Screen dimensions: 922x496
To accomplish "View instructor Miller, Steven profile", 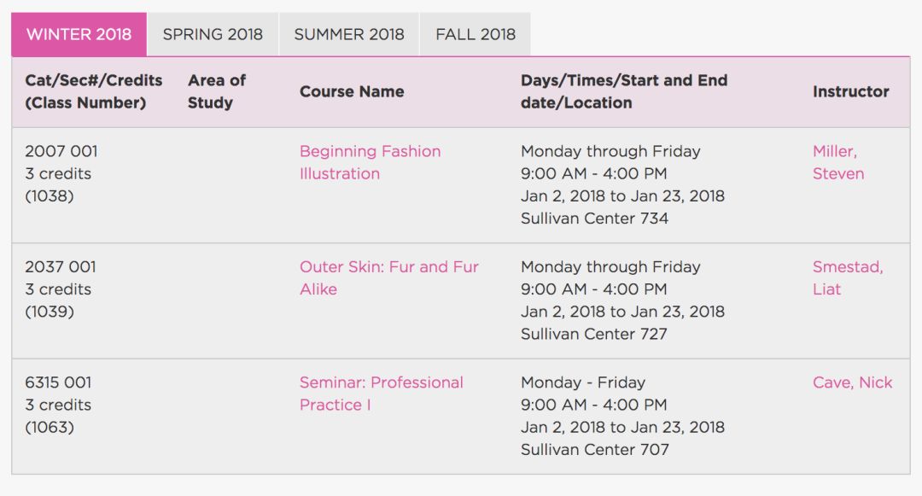I will pos(838,162).
